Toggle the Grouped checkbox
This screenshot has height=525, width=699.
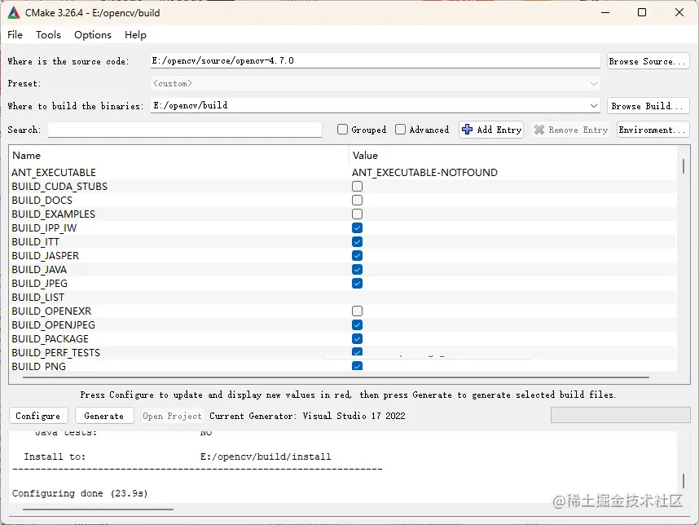pyautogui.click(x=342, y=130)
